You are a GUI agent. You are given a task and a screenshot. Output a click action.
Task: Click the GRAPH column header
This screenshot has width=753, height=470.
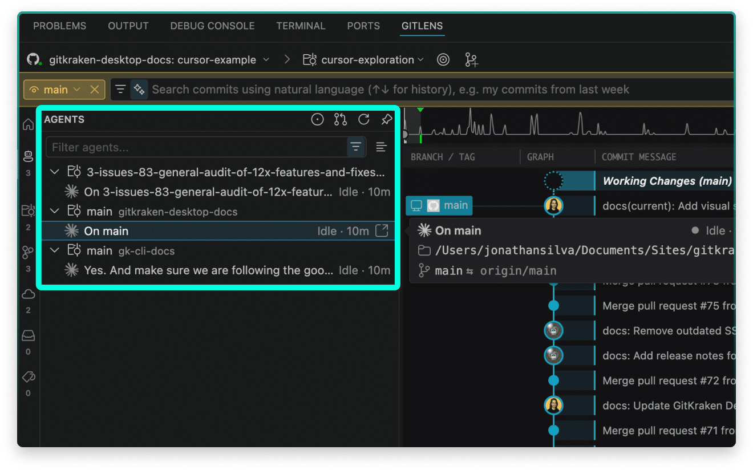click(x=540, y=157)
